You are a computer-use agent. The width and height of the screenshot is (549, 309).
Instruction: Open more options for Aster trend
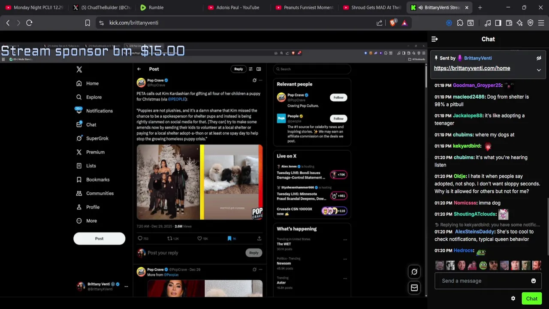tap(345, 278)
